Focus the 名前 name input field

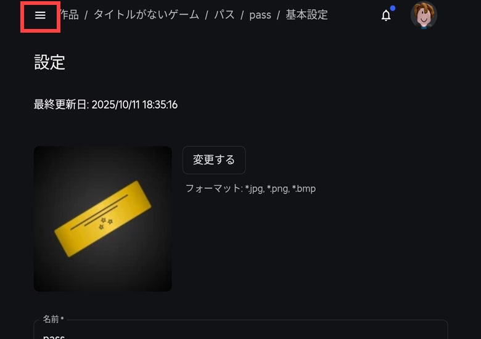[x=240, y=330]
